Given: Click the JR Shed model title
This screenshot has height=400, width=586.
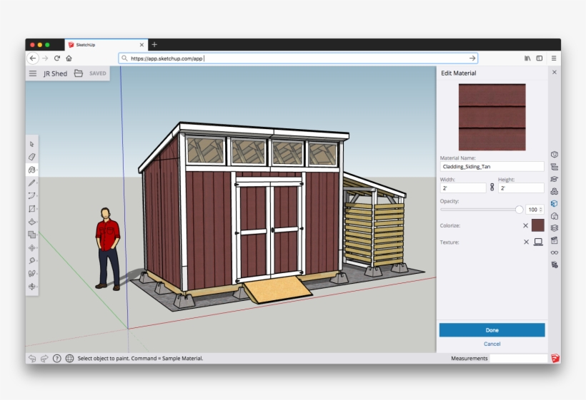Looking at the screenshot, I should (55, 73).
